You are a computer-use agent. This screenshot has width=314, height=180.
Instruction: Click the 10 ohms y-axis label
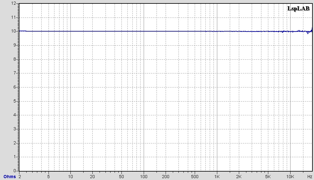pos(13,31)
